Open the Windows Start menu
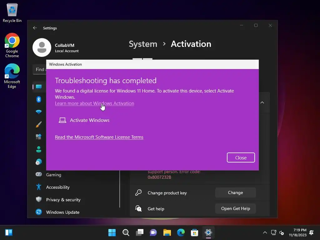 [x=112, y=232]
